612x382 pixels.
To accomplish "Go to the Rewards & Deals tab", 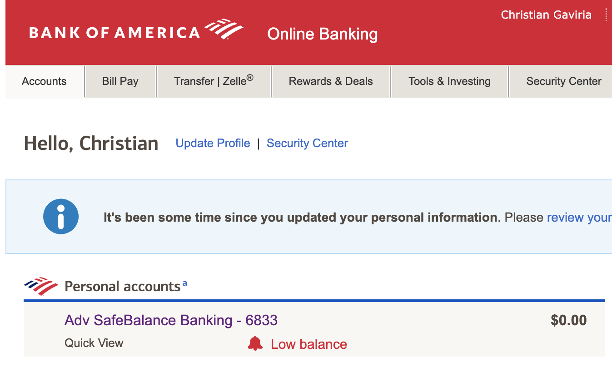I will [331, 81].
